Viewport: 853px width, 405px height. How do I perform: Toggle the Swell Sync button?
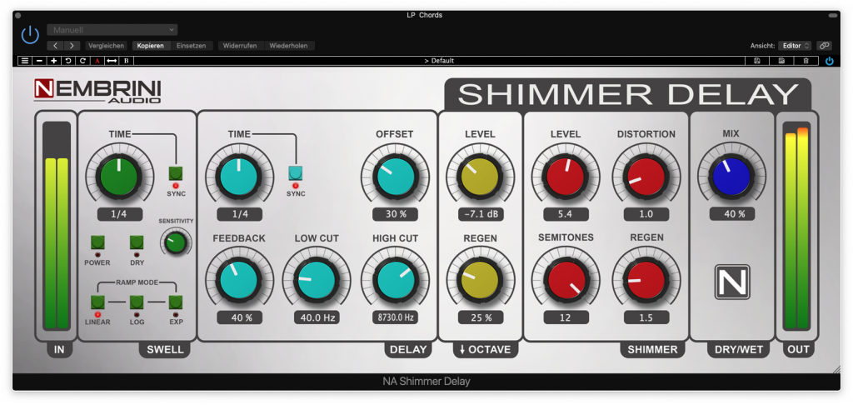point(176,173)
